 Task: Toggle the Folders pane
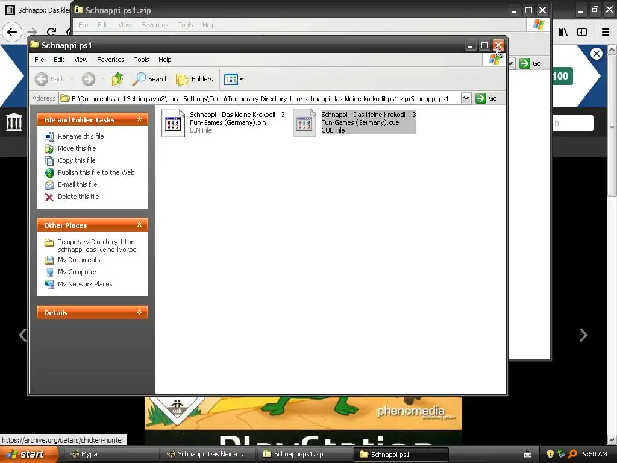(x=195, y=79)
